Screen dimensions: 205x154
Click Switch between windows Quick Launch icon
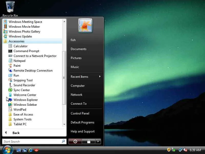click(25, 150)
